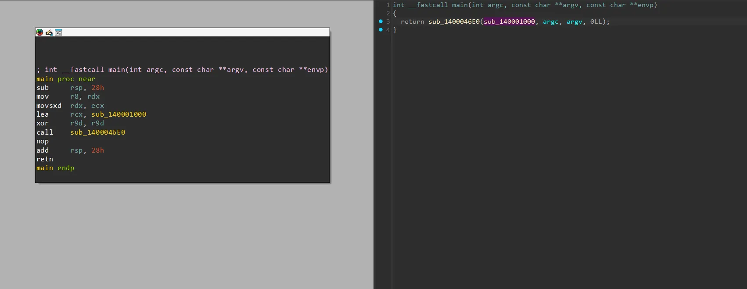Click the node color wheel icon
This screenshot has height=289, width=747.
40,32
